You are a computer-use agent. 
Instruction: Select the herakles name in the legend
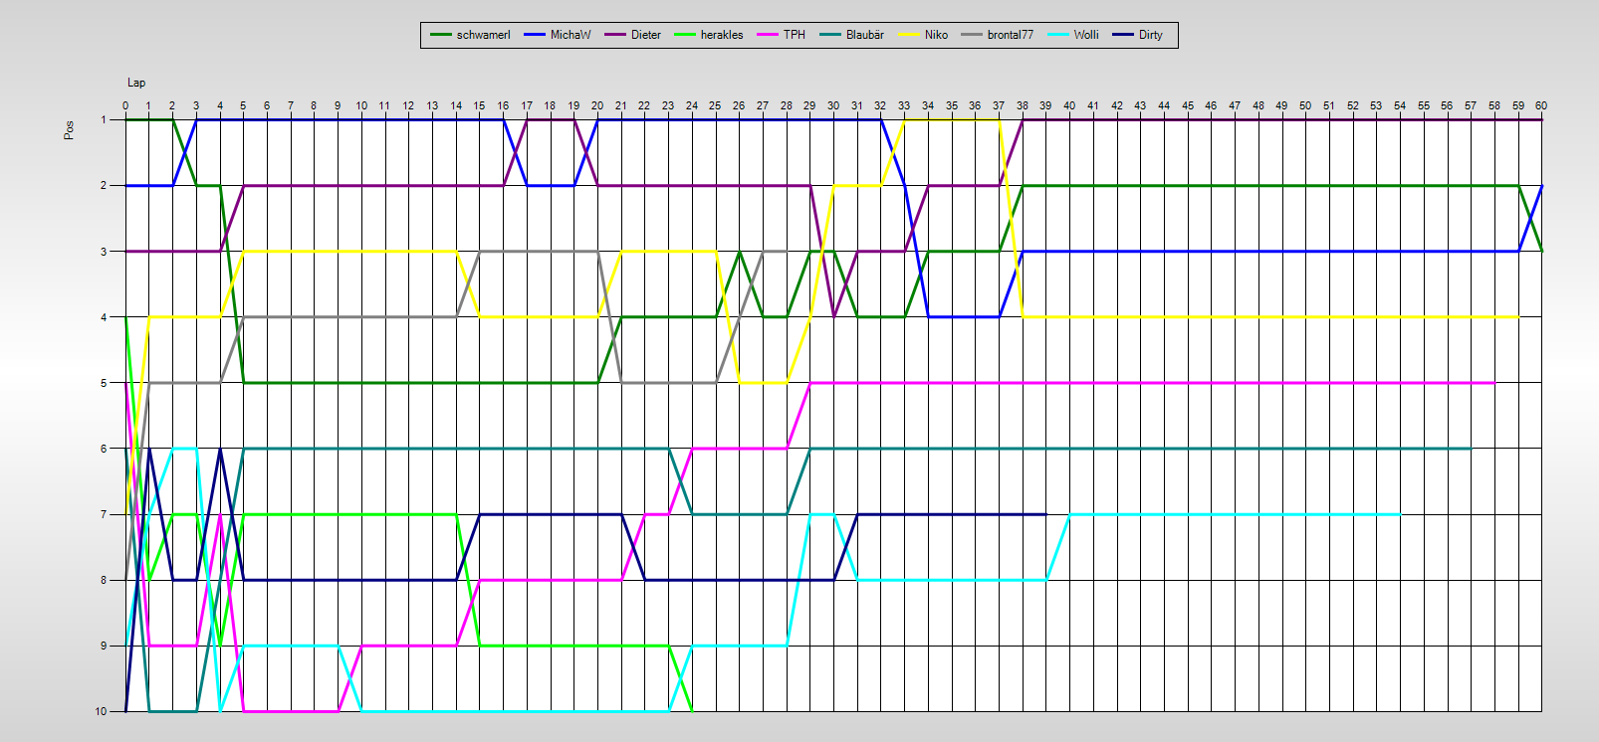pos(722,35)
